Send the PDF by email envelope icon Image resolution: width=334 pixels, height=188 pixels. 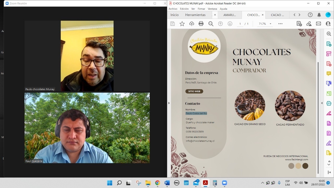click(318, 24)
